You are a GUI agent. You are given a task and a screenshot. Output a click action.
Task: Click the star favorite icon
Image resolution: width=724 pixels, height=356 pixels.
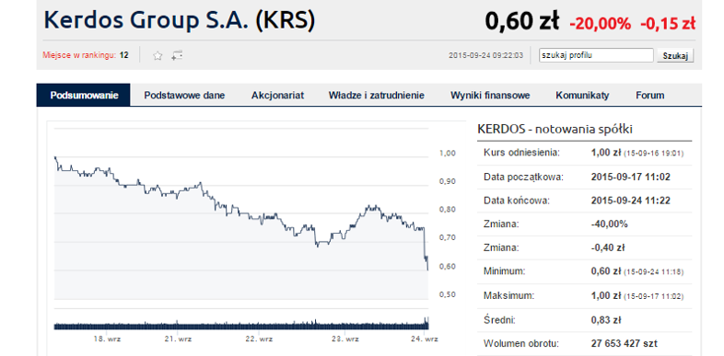(158, 56)
